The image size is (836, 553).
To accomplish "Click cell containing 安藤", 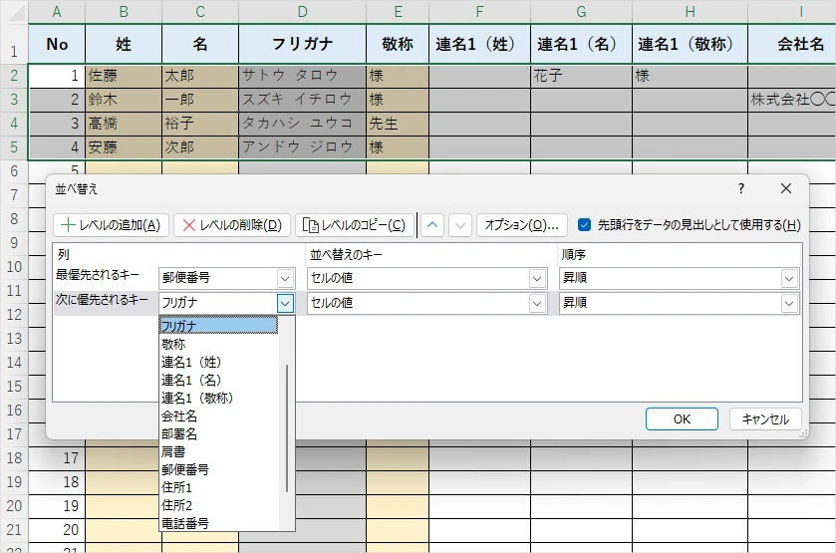I will click(124, 147).
